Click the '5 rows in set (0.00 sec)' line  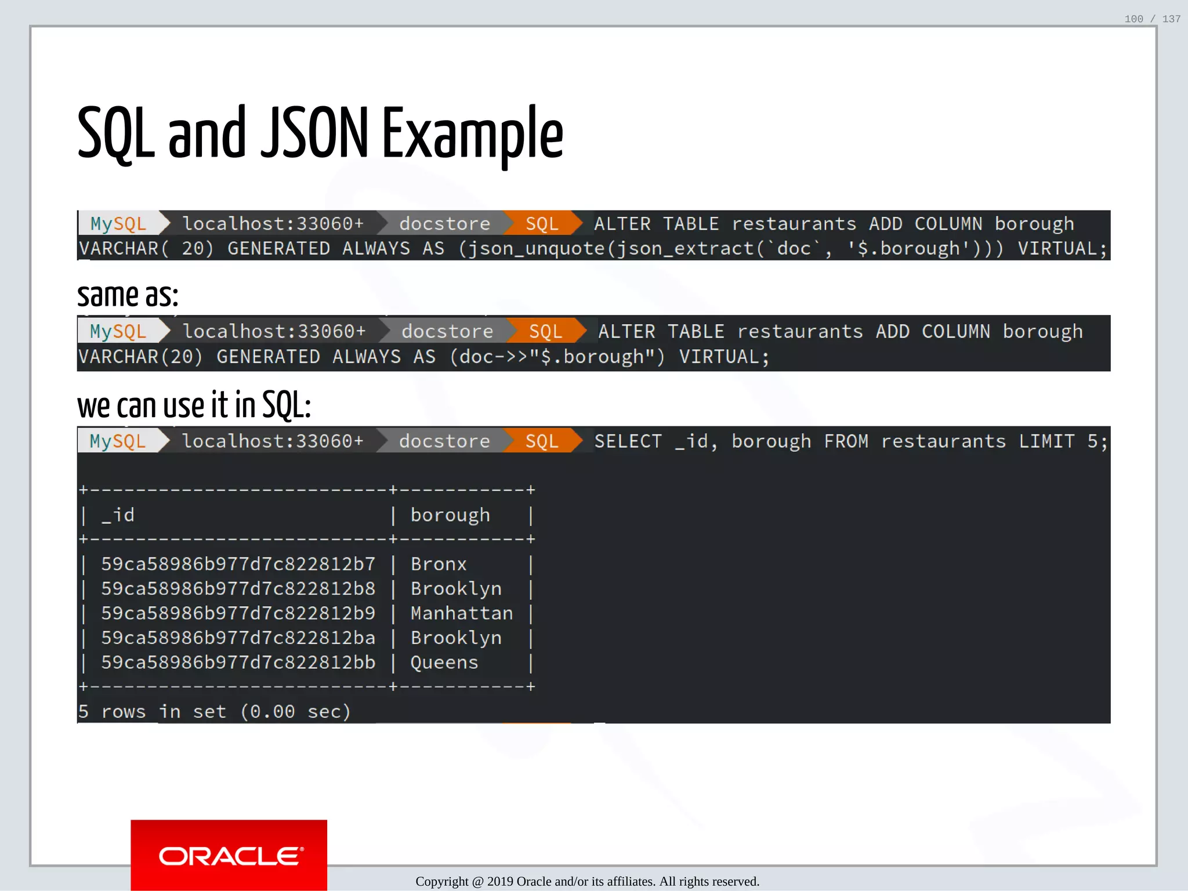215,711
